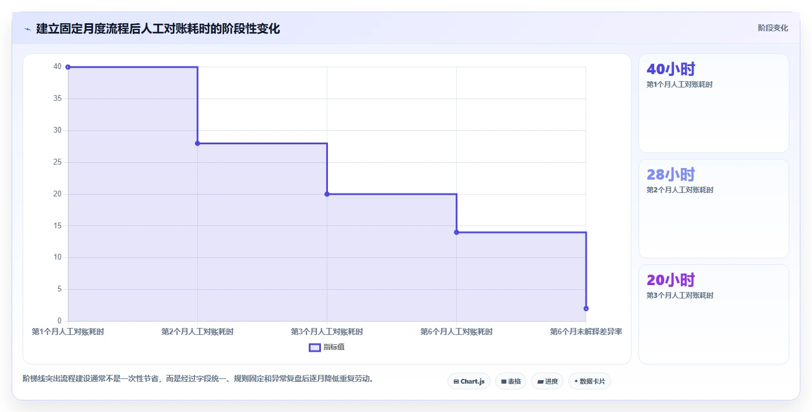The width and height of the screenshot is (812, 412).
Task: Click the y-axis value 25
Action: point(57,162)
